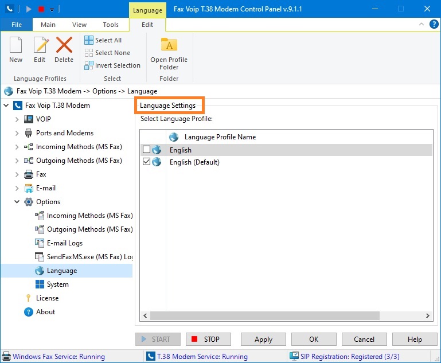Click the English profile name text
Image resolution: width=441 pixels, height=363 pixels.
pyautogui.click(x=181, y=150)
